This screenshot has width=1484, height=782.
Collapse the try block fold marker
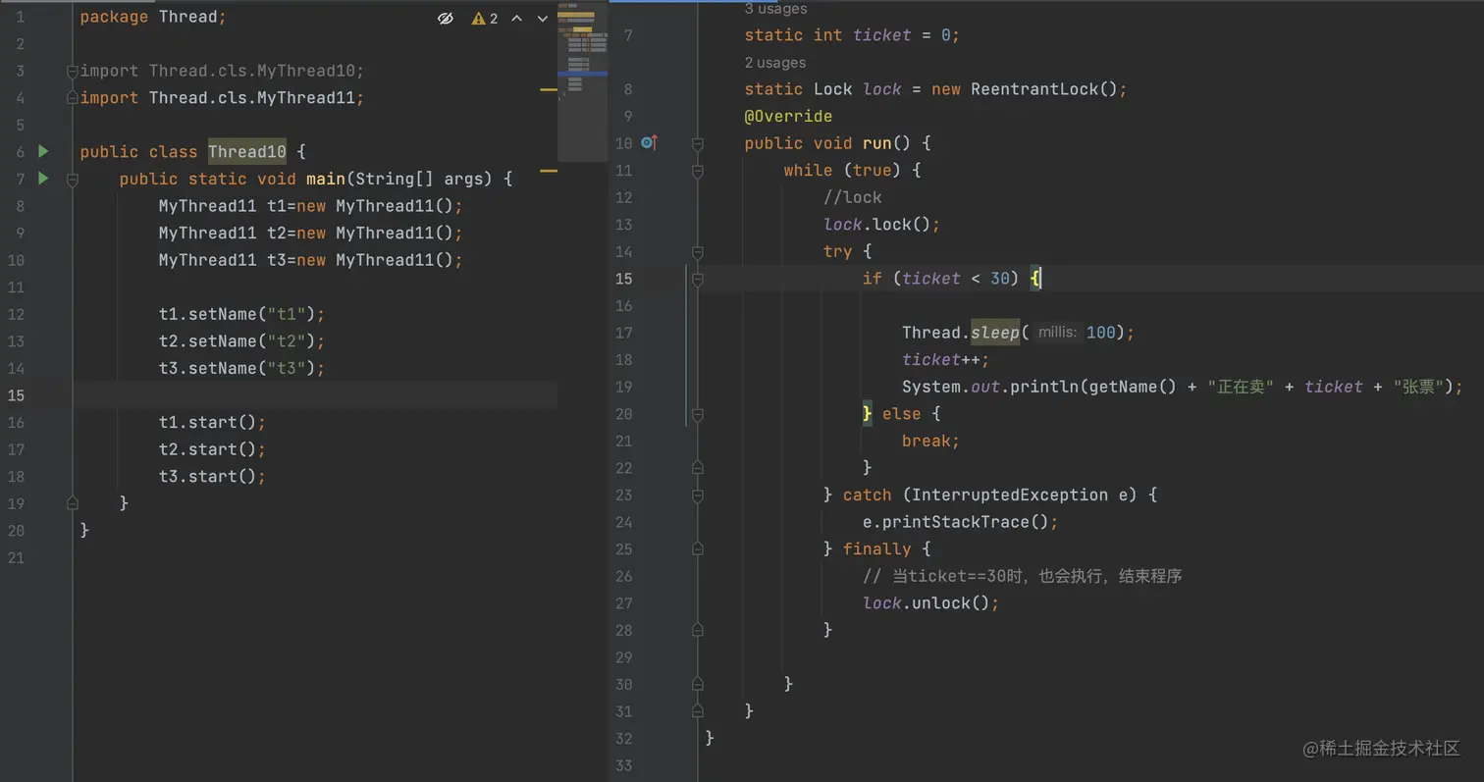click(697, 251)
